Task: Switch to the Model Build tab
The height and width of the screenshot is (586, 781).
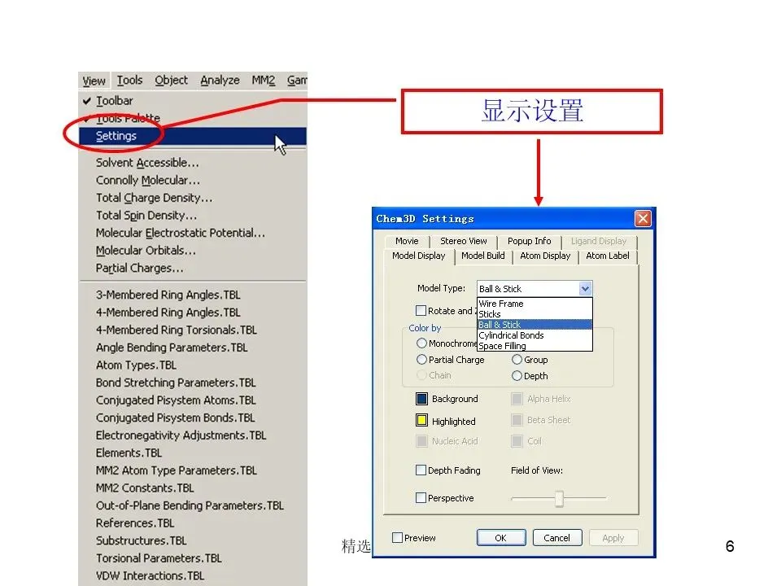Action: [483, 256]
